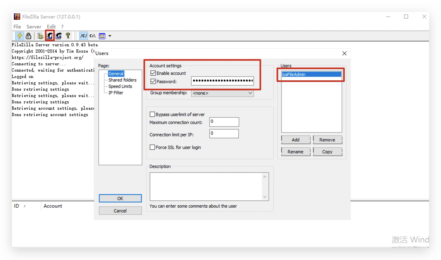Click the question mark About icon
441x260 pixels.
[x=68, y=36]
